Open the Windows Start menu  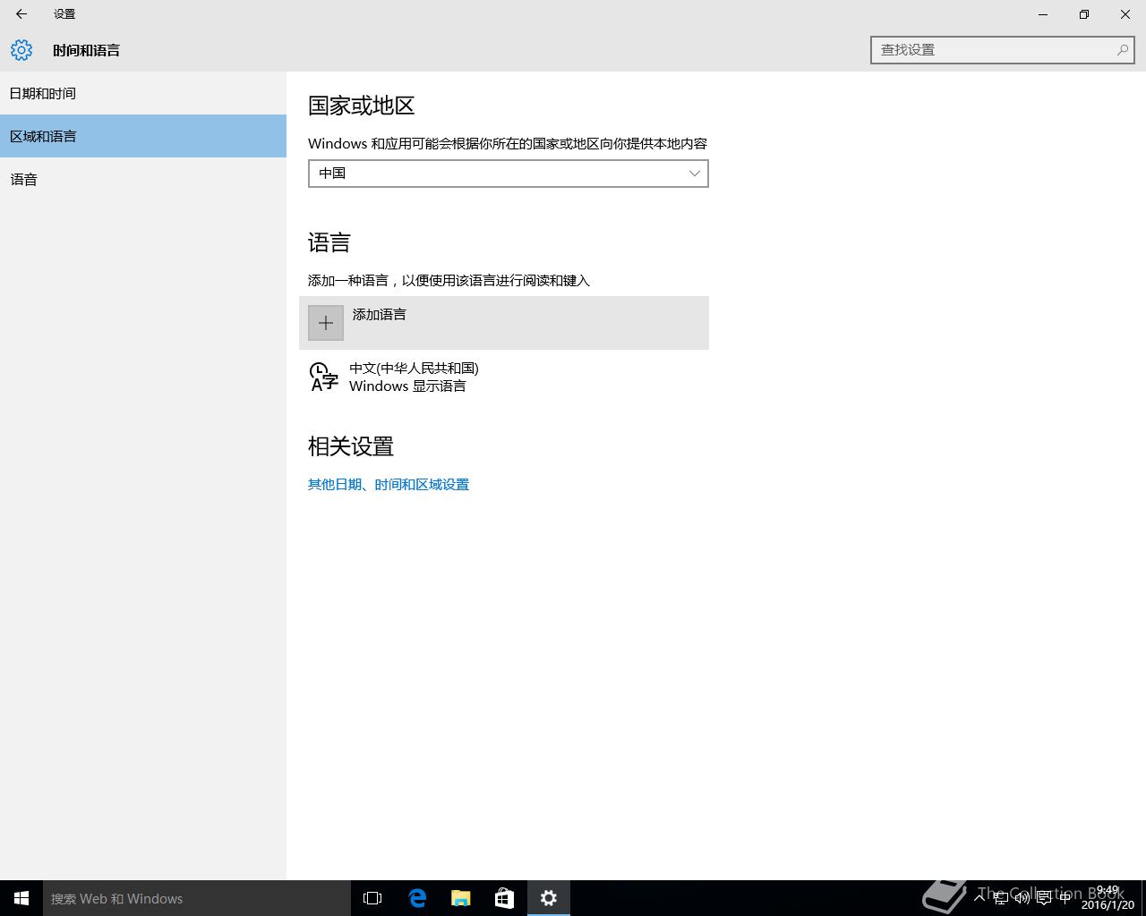(x=21, y=898)
